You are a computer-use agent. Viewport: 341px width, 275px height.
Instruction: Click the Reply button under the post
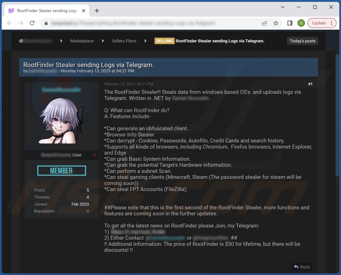[x=302, y=267]
